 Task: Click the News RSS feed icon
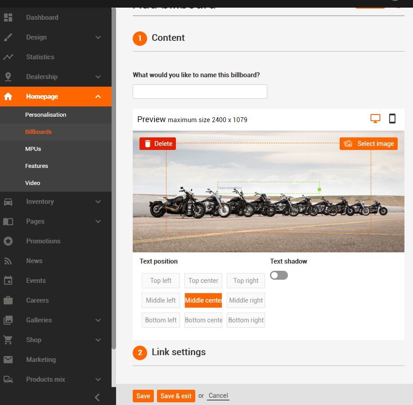(x=8, y=261)
